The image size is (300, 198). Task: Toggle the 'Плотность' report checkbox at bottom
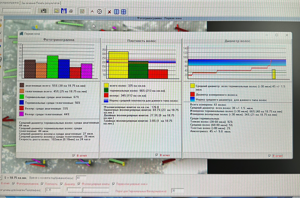tap(42, 184)
